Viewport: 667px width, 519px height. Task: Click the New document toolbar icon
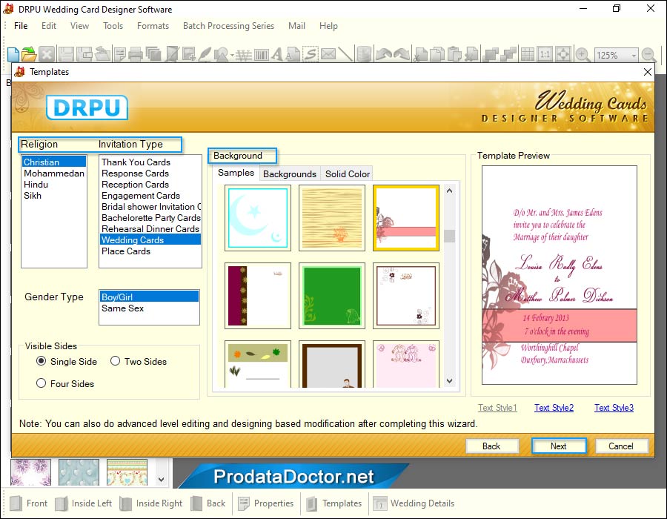coord(13,54)
